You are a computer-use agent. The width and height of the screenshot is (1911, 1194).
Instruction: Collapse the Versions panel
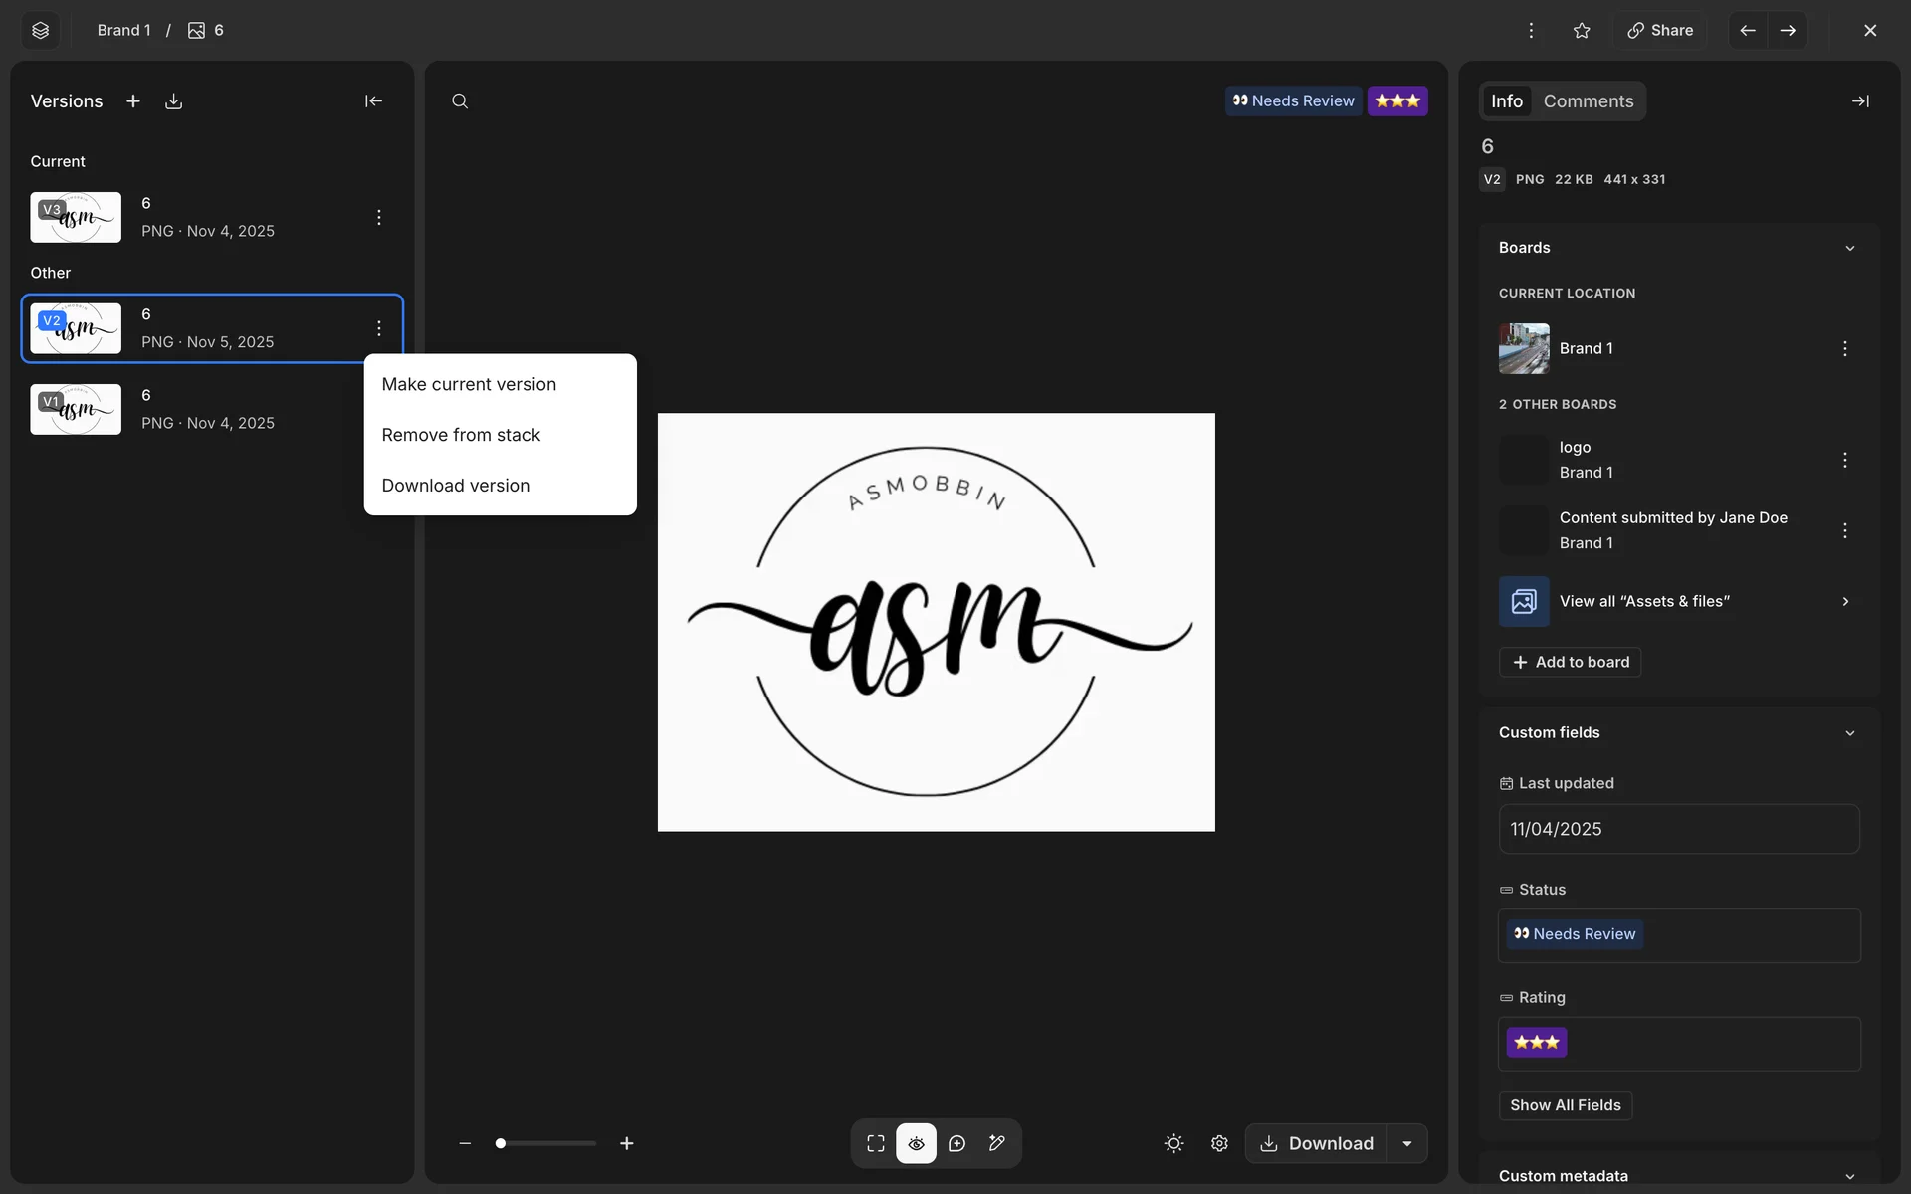(373, 101)
